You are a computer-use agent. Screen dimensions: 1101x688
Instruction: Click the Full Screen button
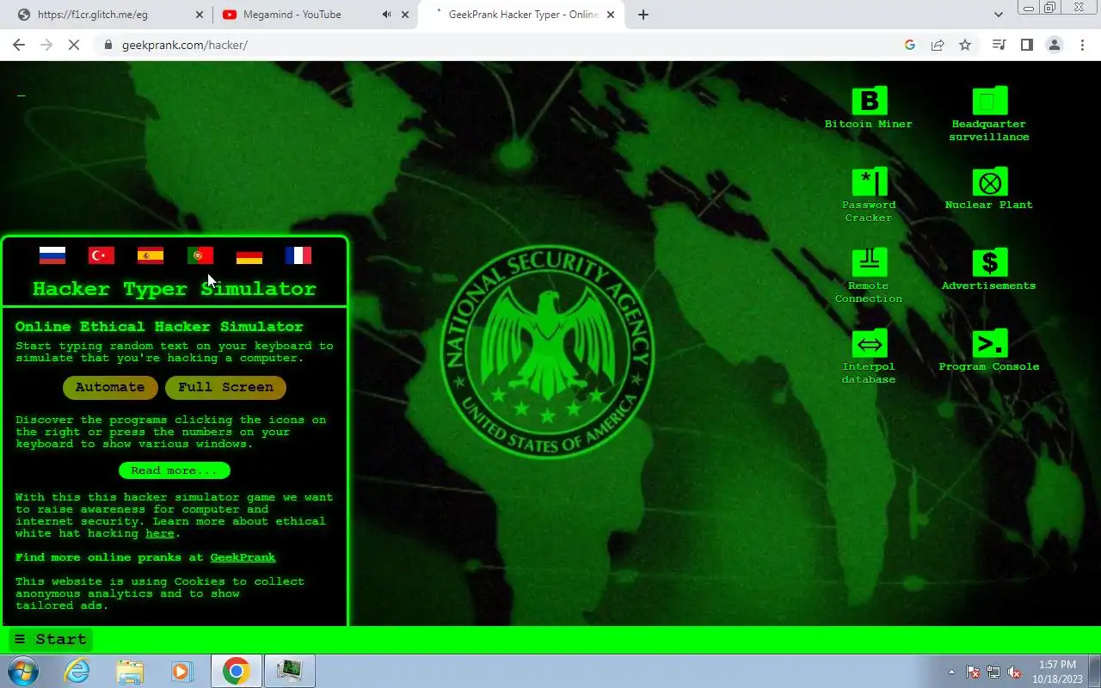(x=225, y=387)
